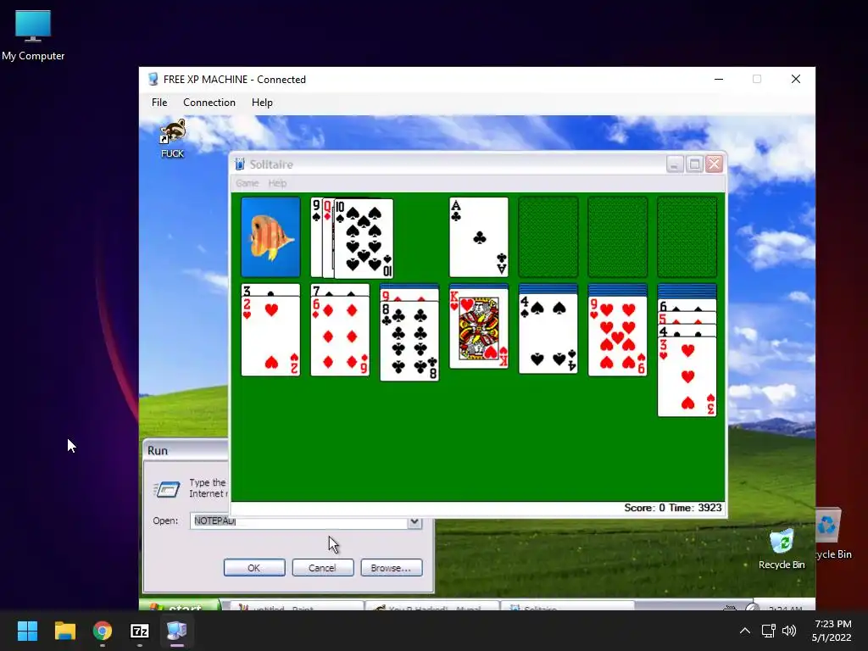Open the raccoon shortcut icon on XP desktop
Screen dimensions: 868x651
coord(172,139)
